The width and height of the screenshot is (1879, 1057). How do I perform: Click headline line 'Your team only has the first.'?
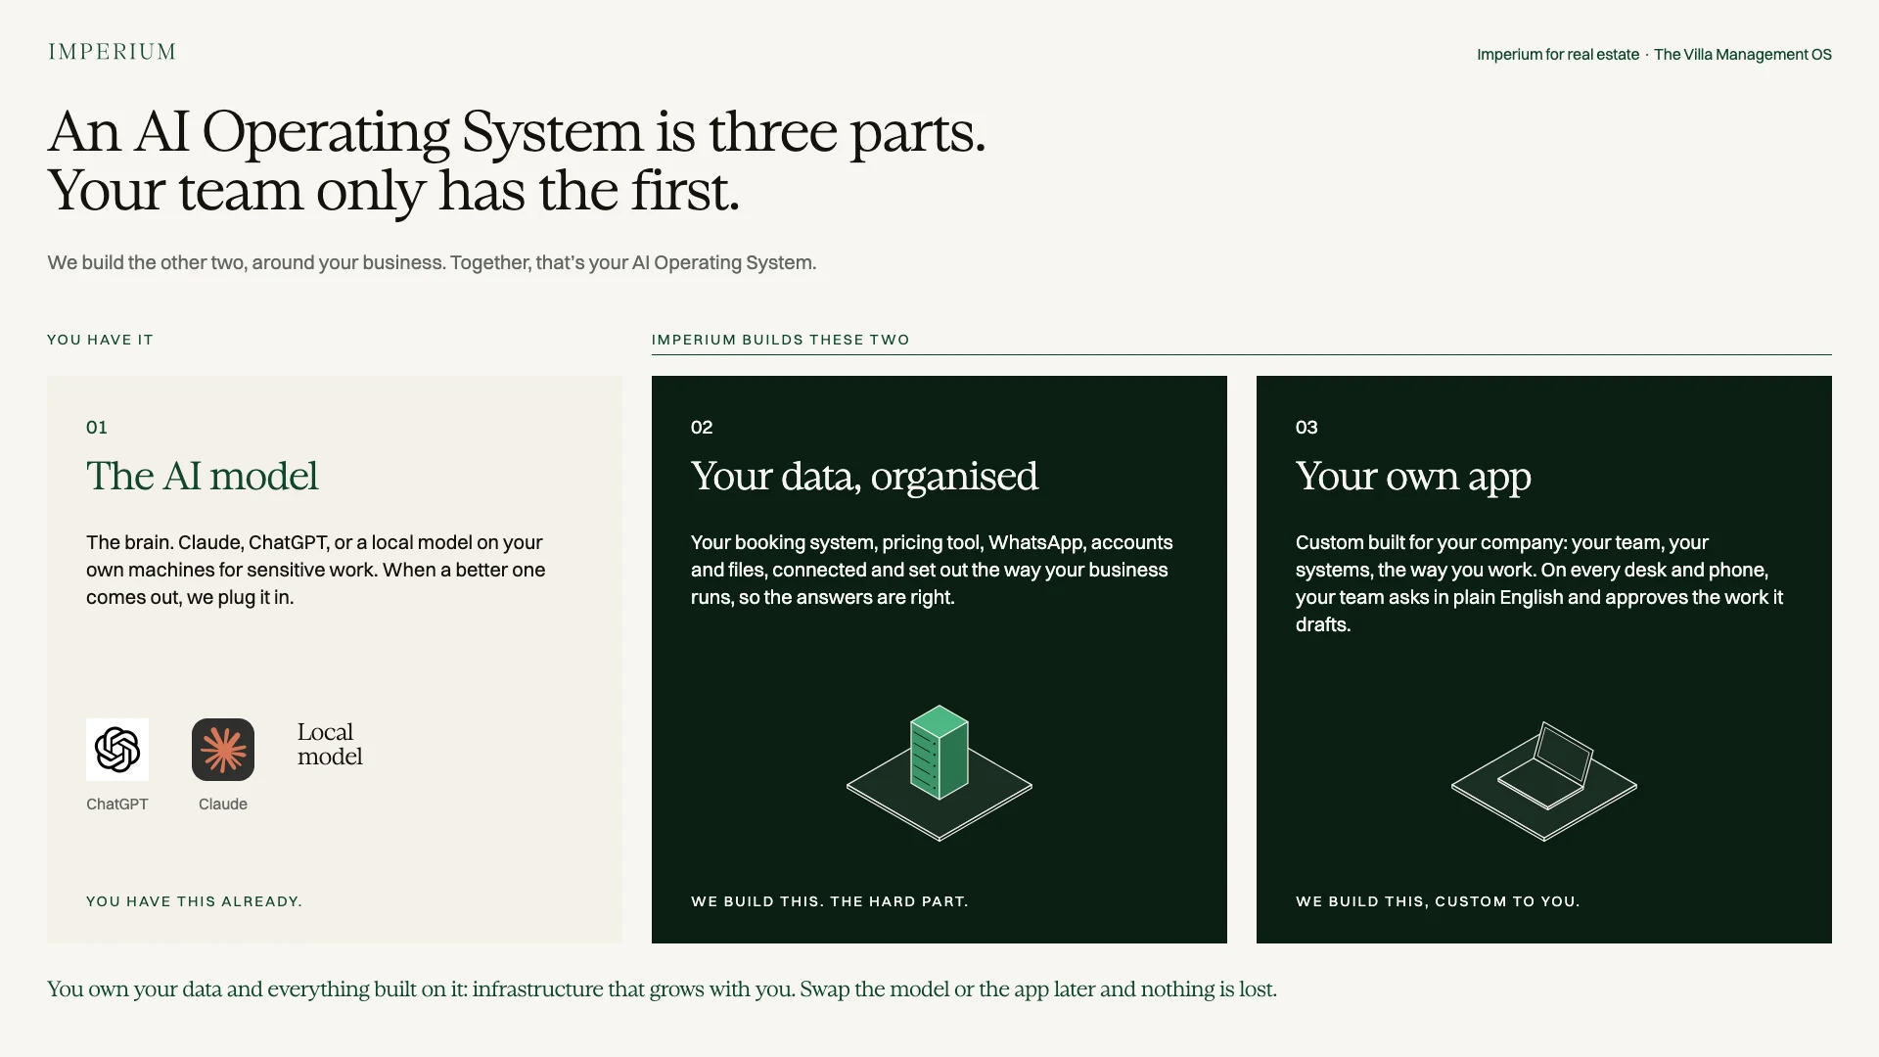[393, 191]
